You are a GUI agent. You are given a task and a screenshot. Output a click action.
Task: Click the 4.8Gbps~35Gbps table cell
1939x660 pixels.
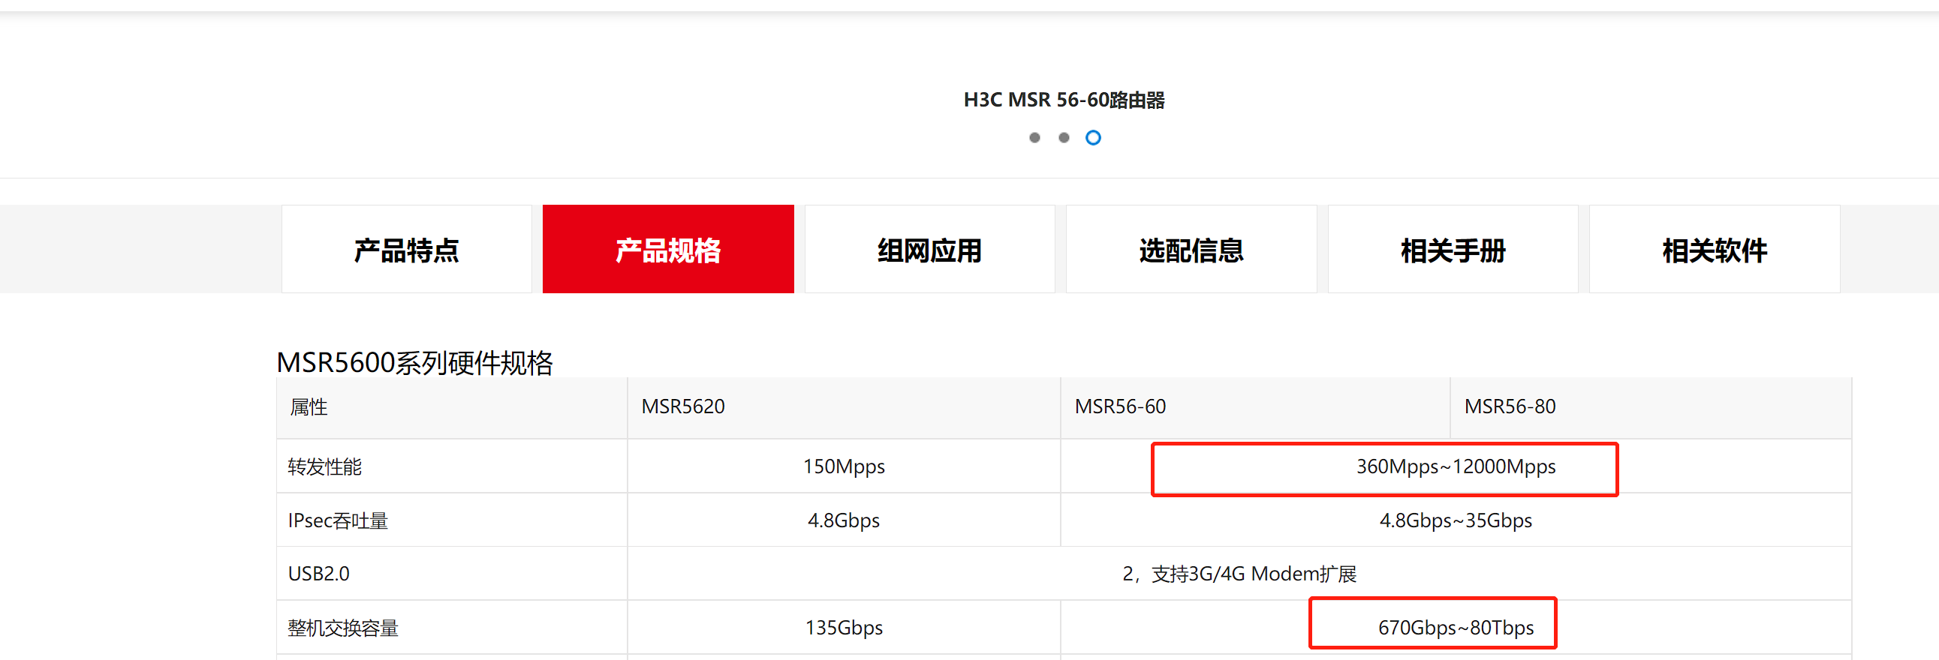1455,520
